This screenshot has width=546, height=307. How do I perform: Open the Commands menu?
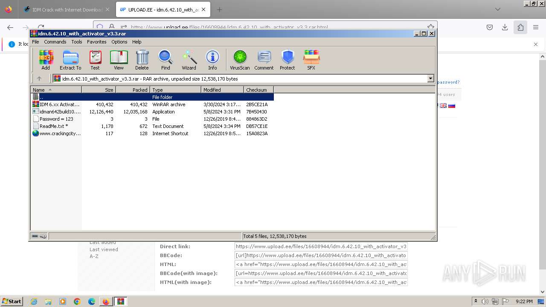pos(55,42)
